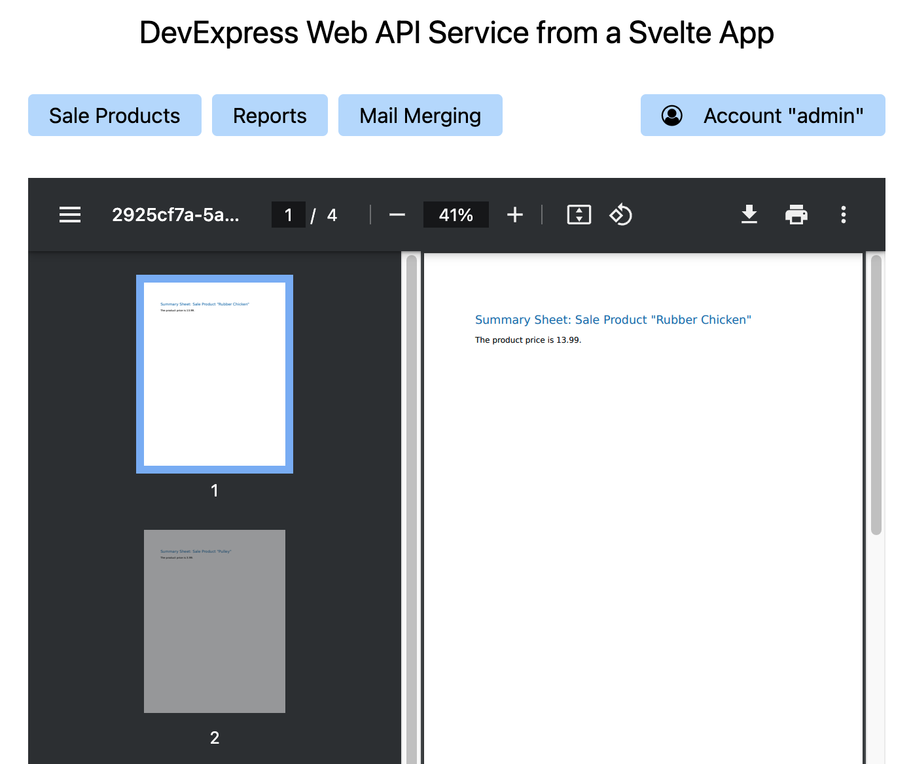Click the thumbnail label "1"
911x764 pixels.
[215, 491]
